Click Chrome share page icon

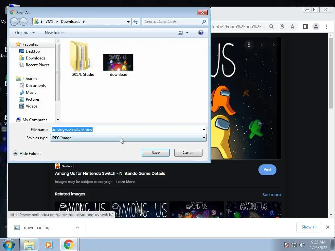[282, 26]
